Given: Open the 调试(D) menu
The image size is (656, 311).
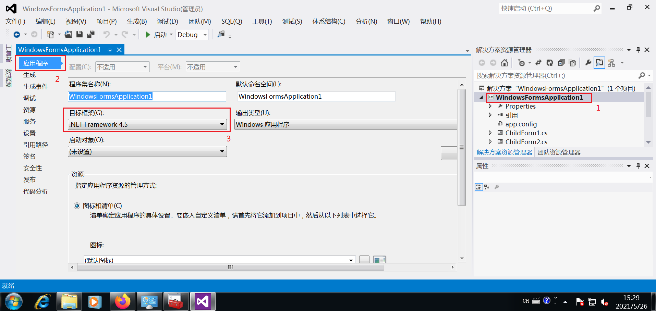Looking at the screenshot, I should coord(167,21).
